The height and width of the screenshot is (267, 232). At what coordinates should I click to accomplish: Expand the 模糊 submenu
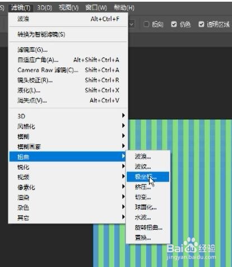[x=67, y=137]
